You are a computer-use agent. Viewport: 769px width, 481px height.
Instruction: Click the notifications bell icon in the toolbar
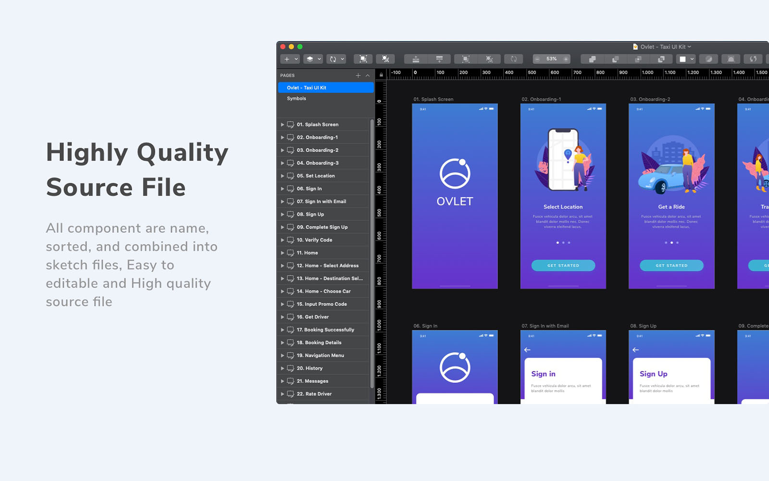click(730, 59)
